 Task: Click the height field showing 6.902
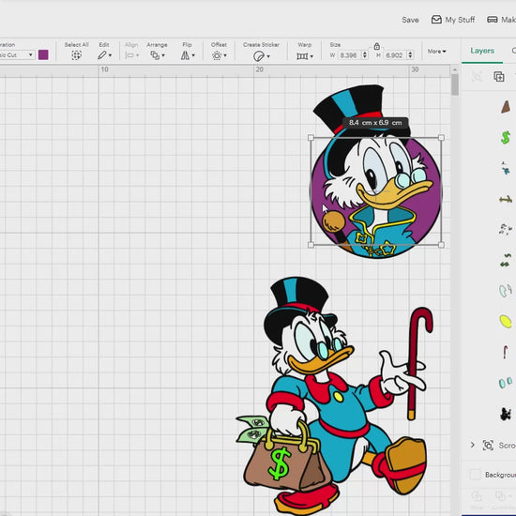coord(394,55)
